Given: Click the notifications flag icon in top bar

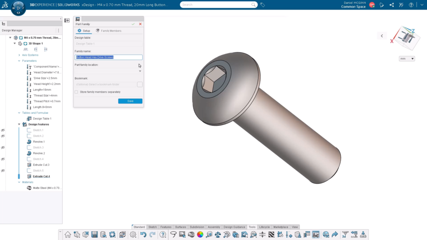Looking at the screenshot, I should [x=382, y=5].
